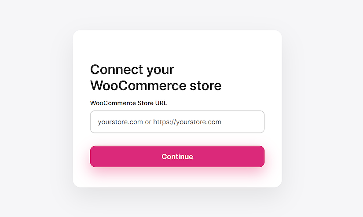This screenshot has height=217, width=363.
Task: Place cursor in the URL entry box
Action: (x=177, y=122)
